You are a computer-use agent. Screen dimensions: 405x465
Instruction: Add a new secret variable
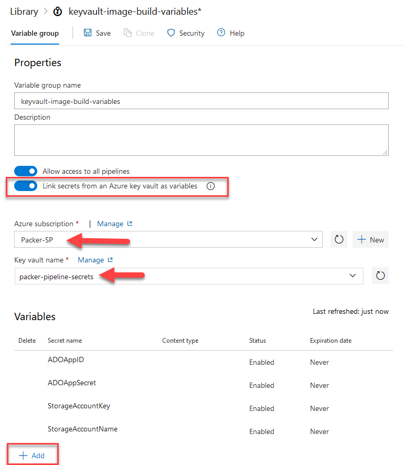click(33, 455)
